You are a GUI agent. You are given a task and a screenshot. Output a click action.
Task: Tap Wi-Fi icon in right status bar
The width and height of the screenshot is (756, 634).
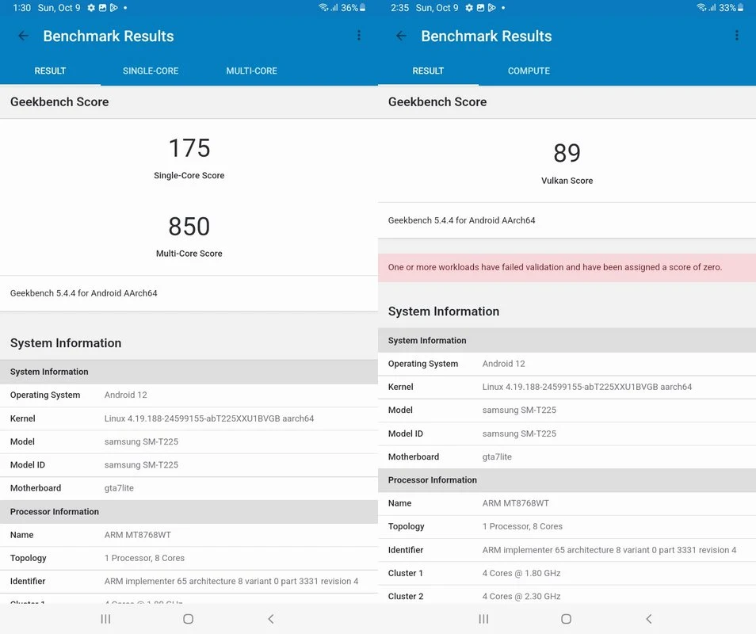(701, 7)
